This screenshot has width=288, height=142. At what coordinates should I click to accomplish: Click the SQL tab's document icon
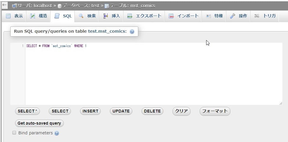click(x=57, y=16)
